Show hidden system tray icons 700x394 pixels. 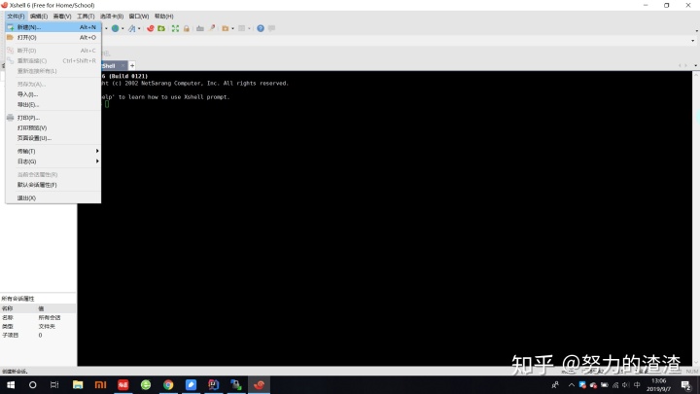tap(572, 384)
